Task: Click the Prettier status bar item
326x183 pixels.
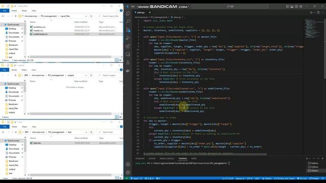Action: point(314,178)
